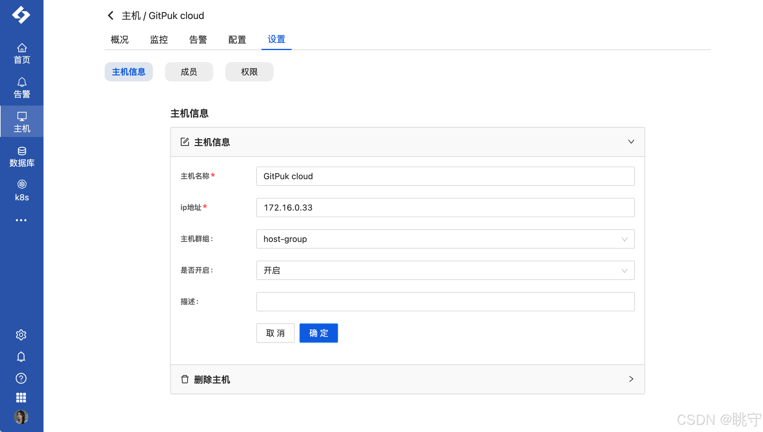
Task: Show more sidebar items via three dots
Action: pyautogui.click(x=21, y=220)
